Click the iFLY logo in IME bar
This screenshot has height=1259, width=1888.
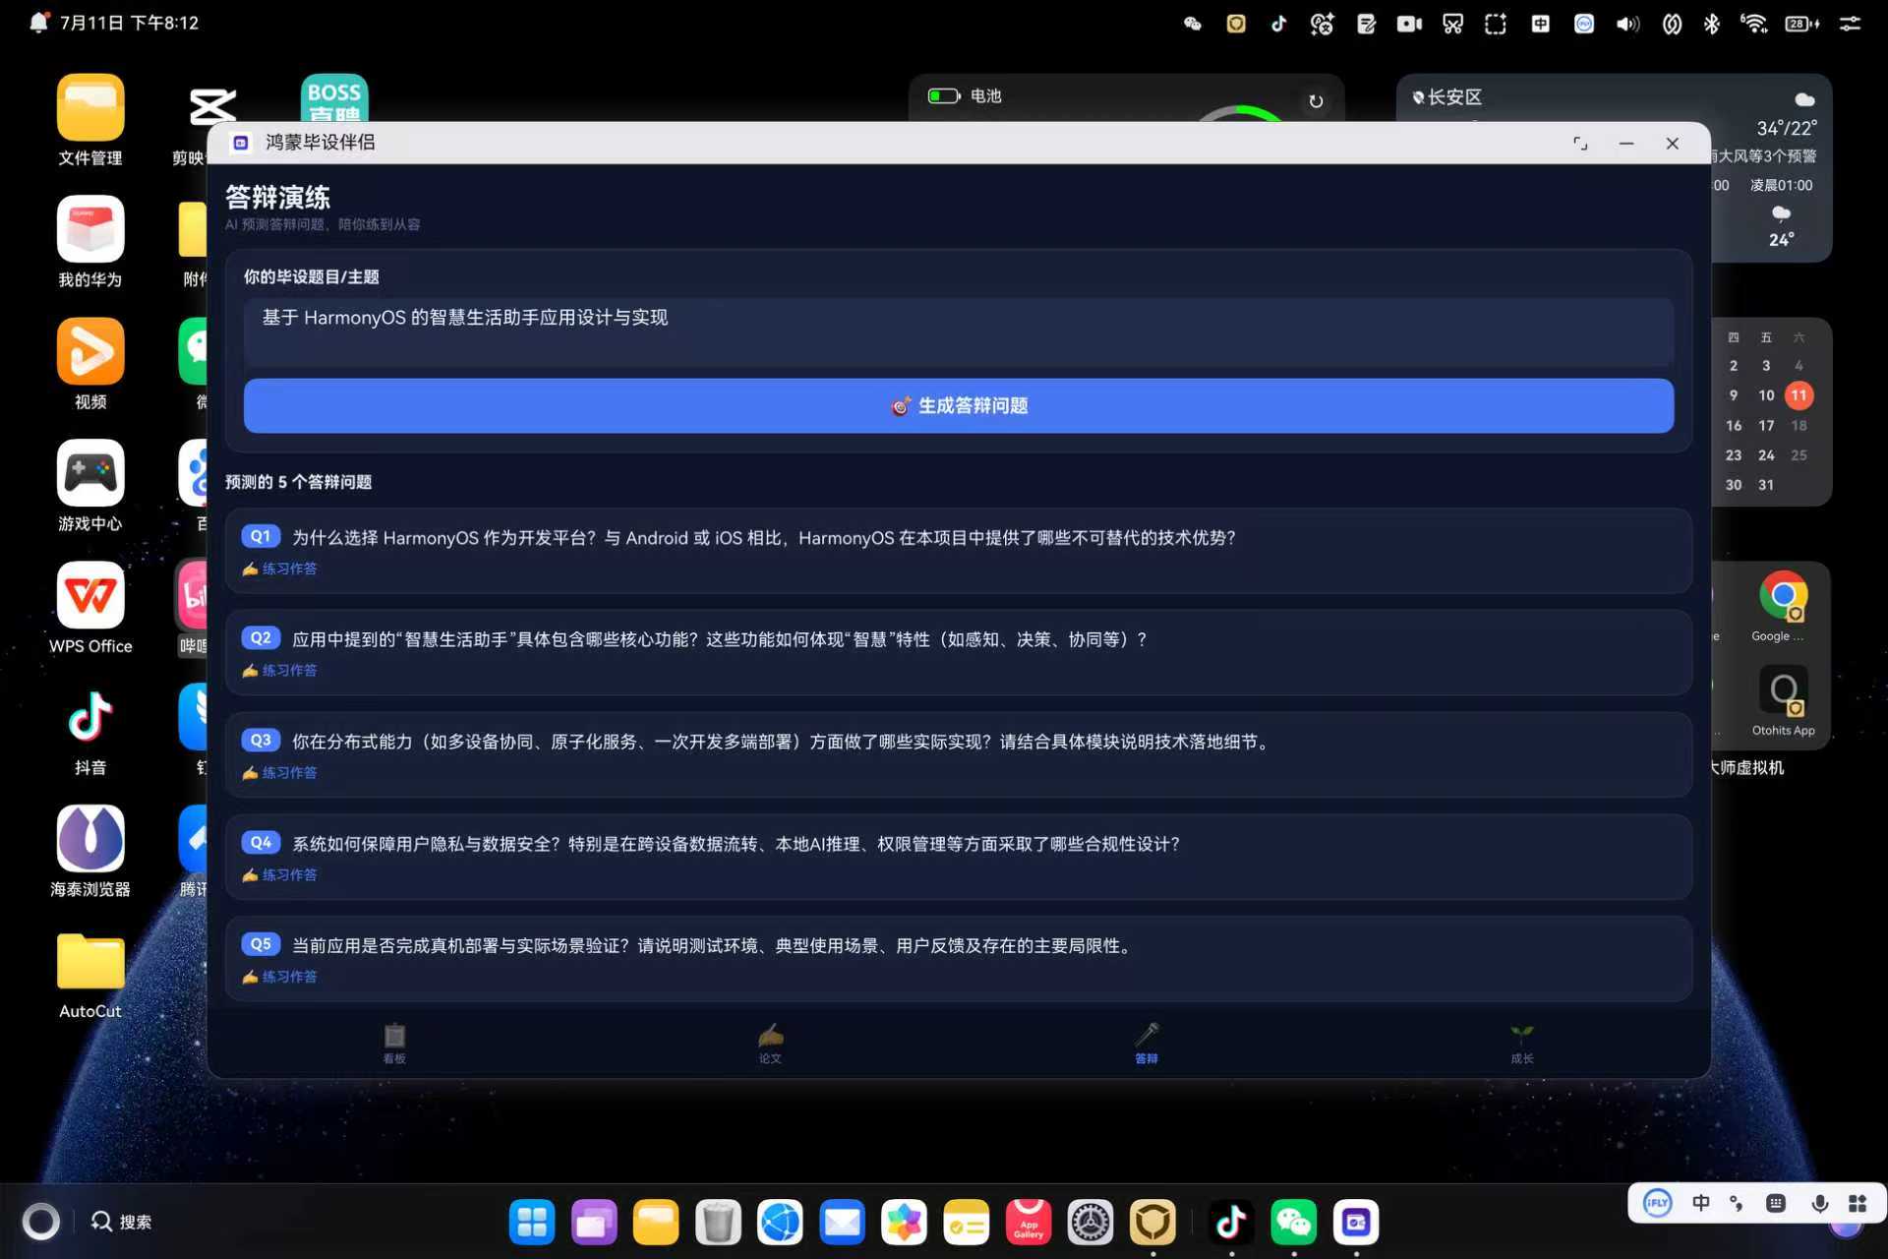pos(1658,1203)
